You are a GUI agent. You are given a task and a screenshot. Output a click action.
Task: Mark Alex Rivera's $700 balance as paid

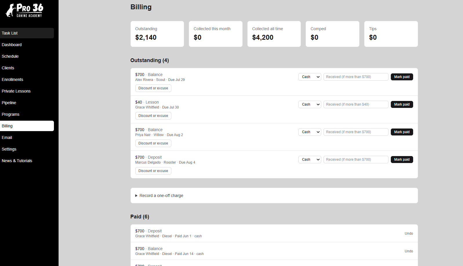tap(402, 77)
